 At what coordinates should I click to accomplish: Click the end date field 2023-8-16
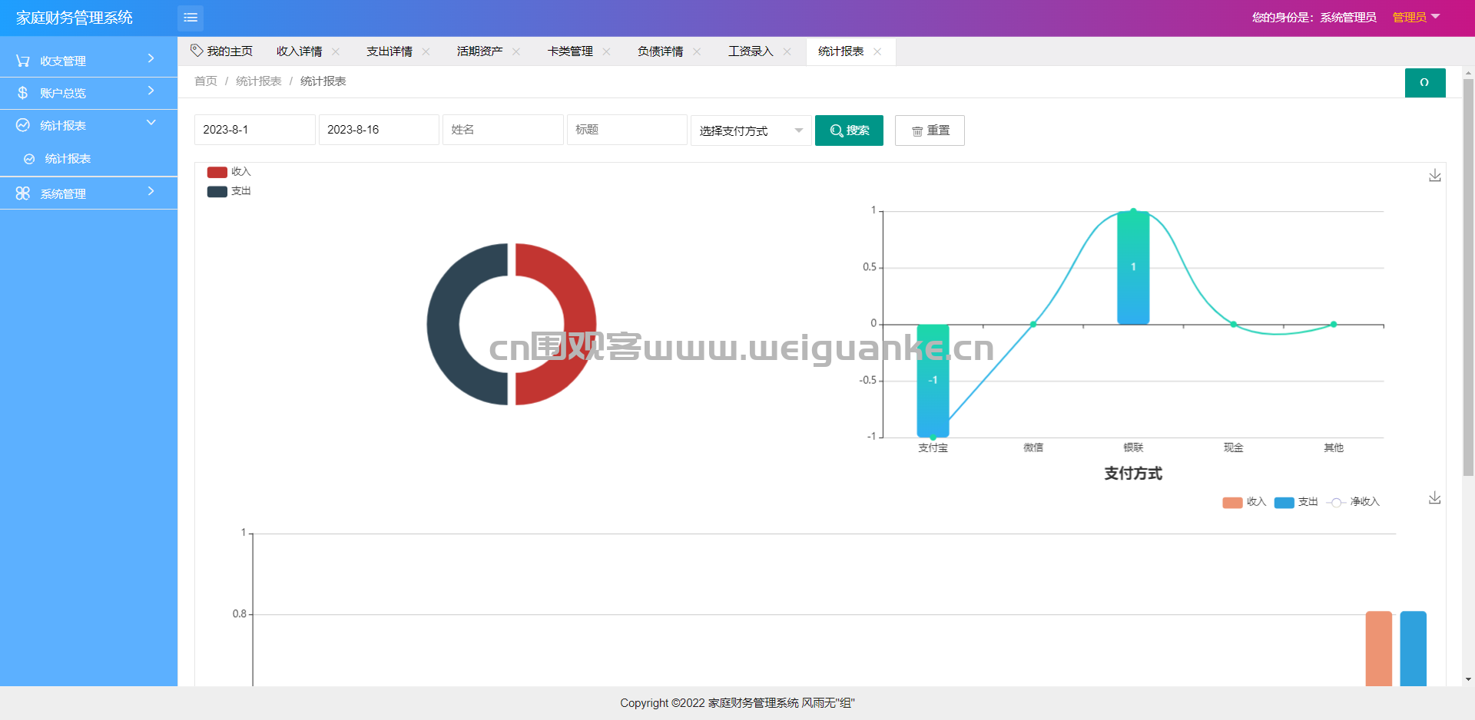(x=379, y=130)
